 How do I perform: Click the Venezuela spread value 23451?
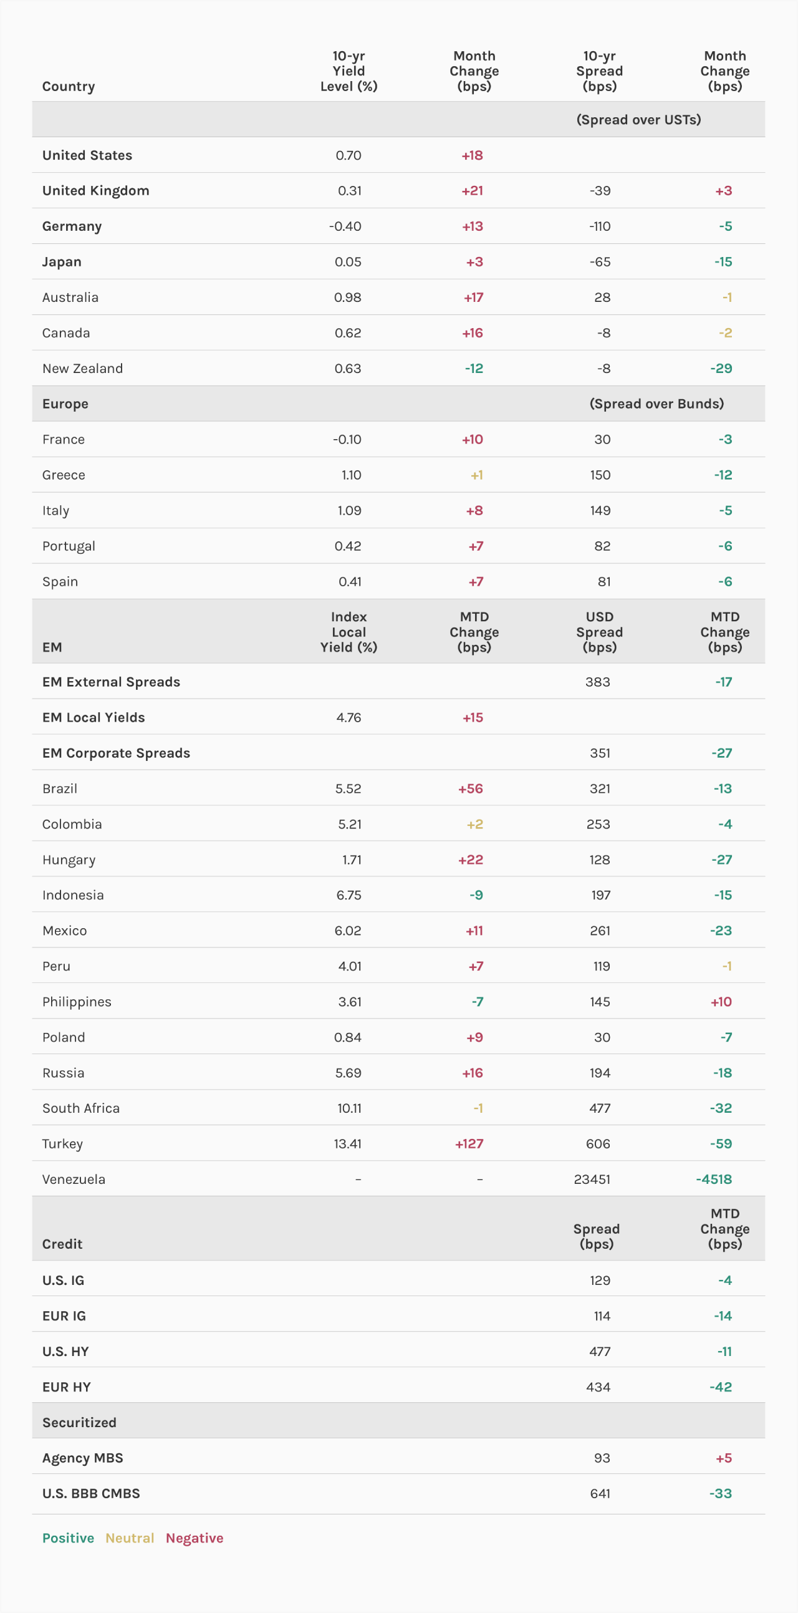[592, 1179]
